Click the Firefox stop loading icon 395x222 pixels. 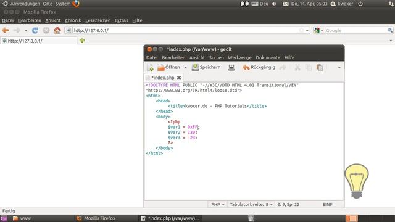point(46,30)
